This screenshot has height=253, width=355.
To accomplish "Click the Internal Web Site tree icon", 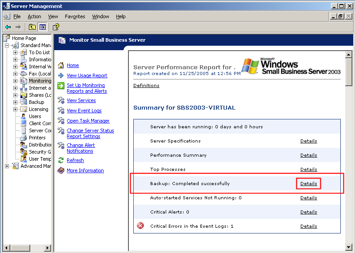I will [x=24, y=67].
